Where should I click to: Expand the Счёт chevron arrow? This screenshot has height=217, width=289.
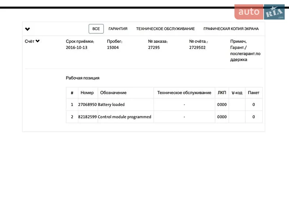(x=38, y=41)
